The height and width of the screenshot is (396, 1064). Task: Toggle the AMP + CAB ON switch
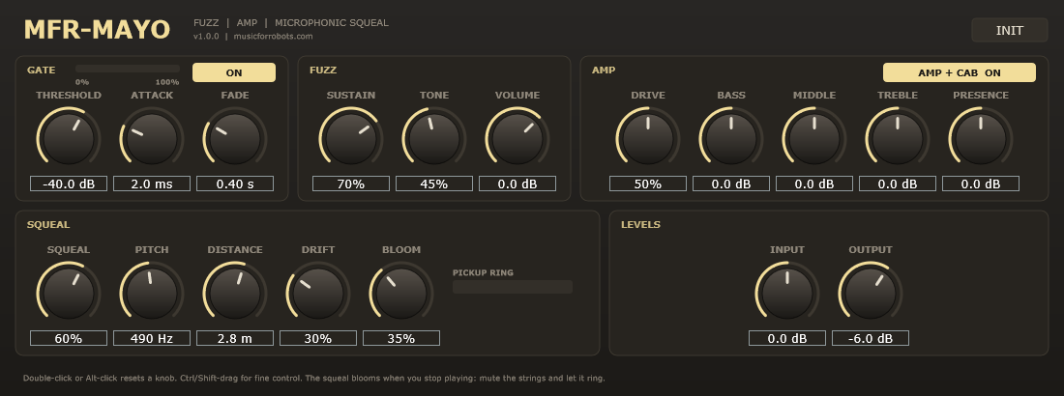coord(959,72)
